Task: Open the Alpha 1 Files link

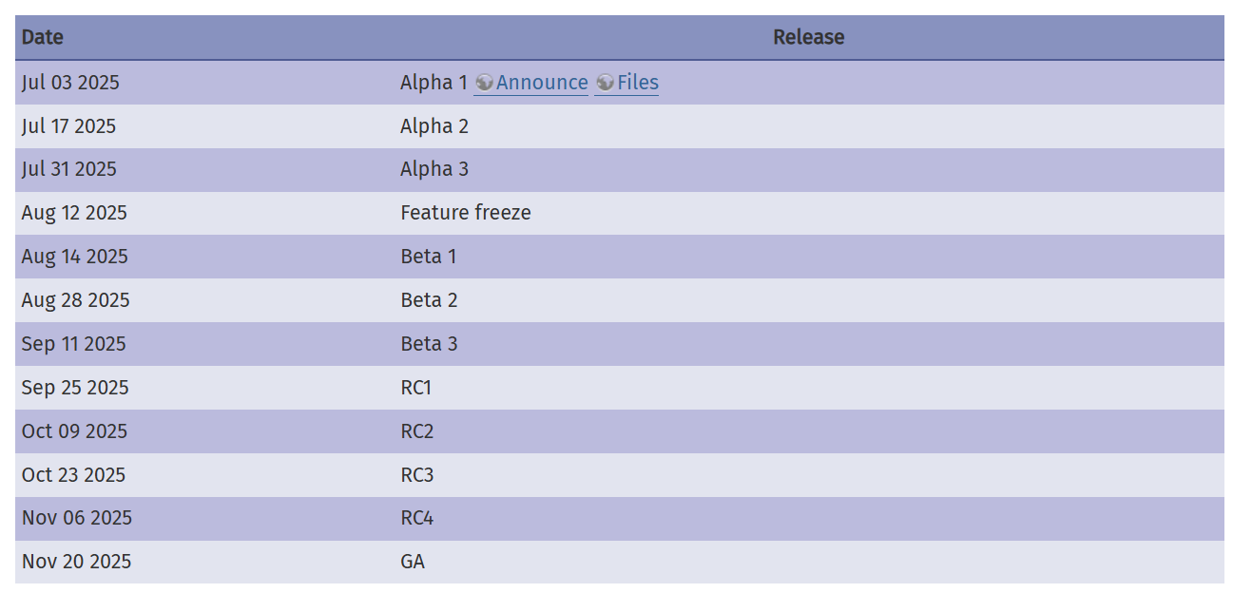Action: 638,83
